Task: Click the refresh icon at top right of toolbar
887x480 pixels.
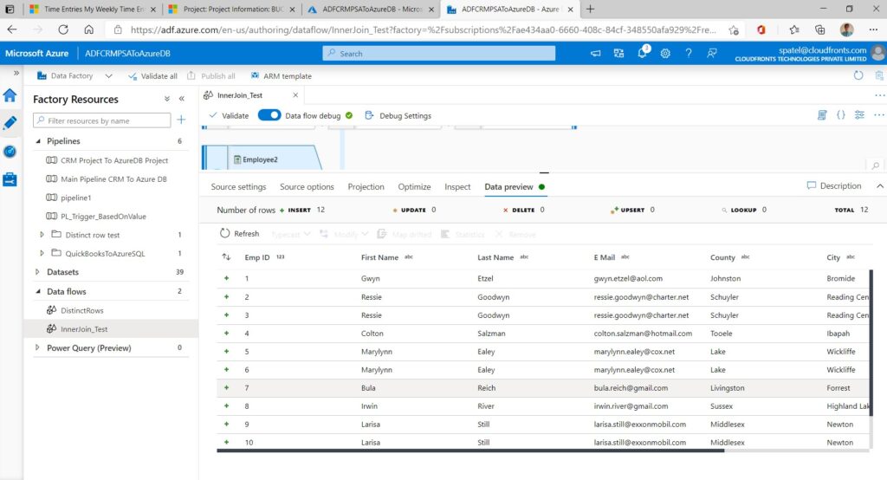Action: 858,75
